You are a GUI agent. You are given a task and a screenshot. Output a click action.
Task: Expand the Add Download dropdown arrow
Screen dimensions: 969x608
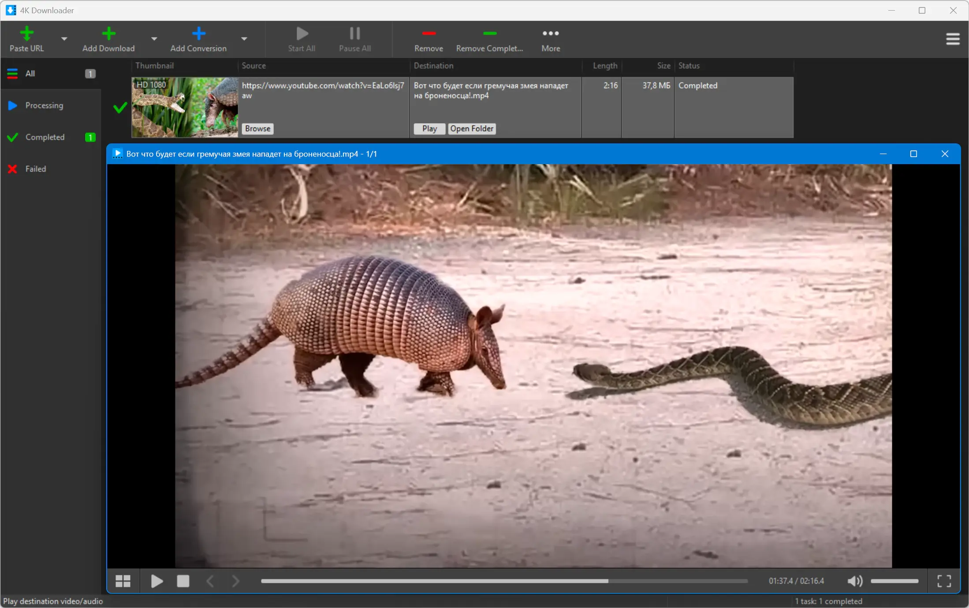154,39
